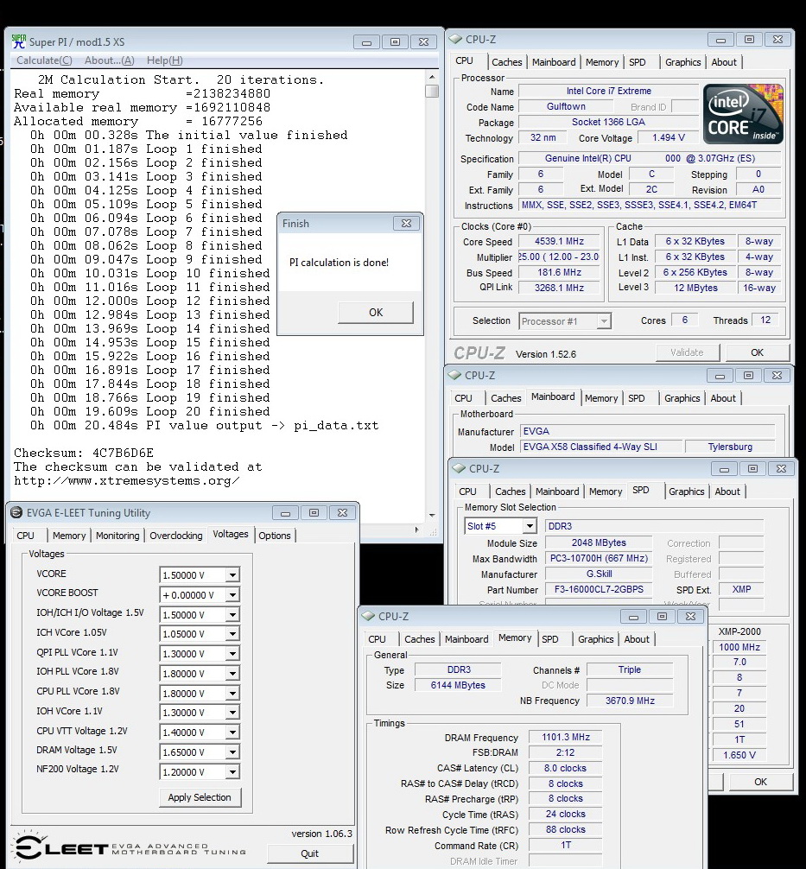The height and width of the screenshot is (869, 806).
Task: Open About tab in the CPU-Z SPD window
Action: point(727,491)
